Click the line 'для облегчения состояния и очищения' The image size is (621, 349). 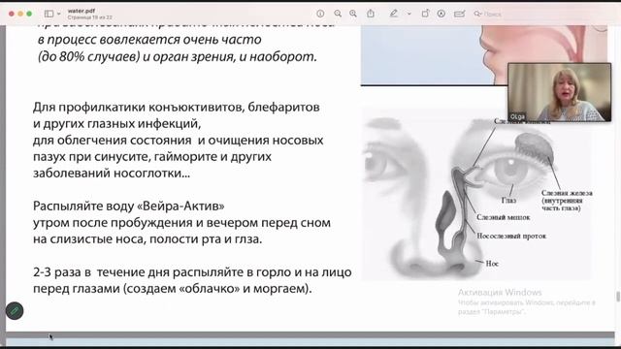179,141
